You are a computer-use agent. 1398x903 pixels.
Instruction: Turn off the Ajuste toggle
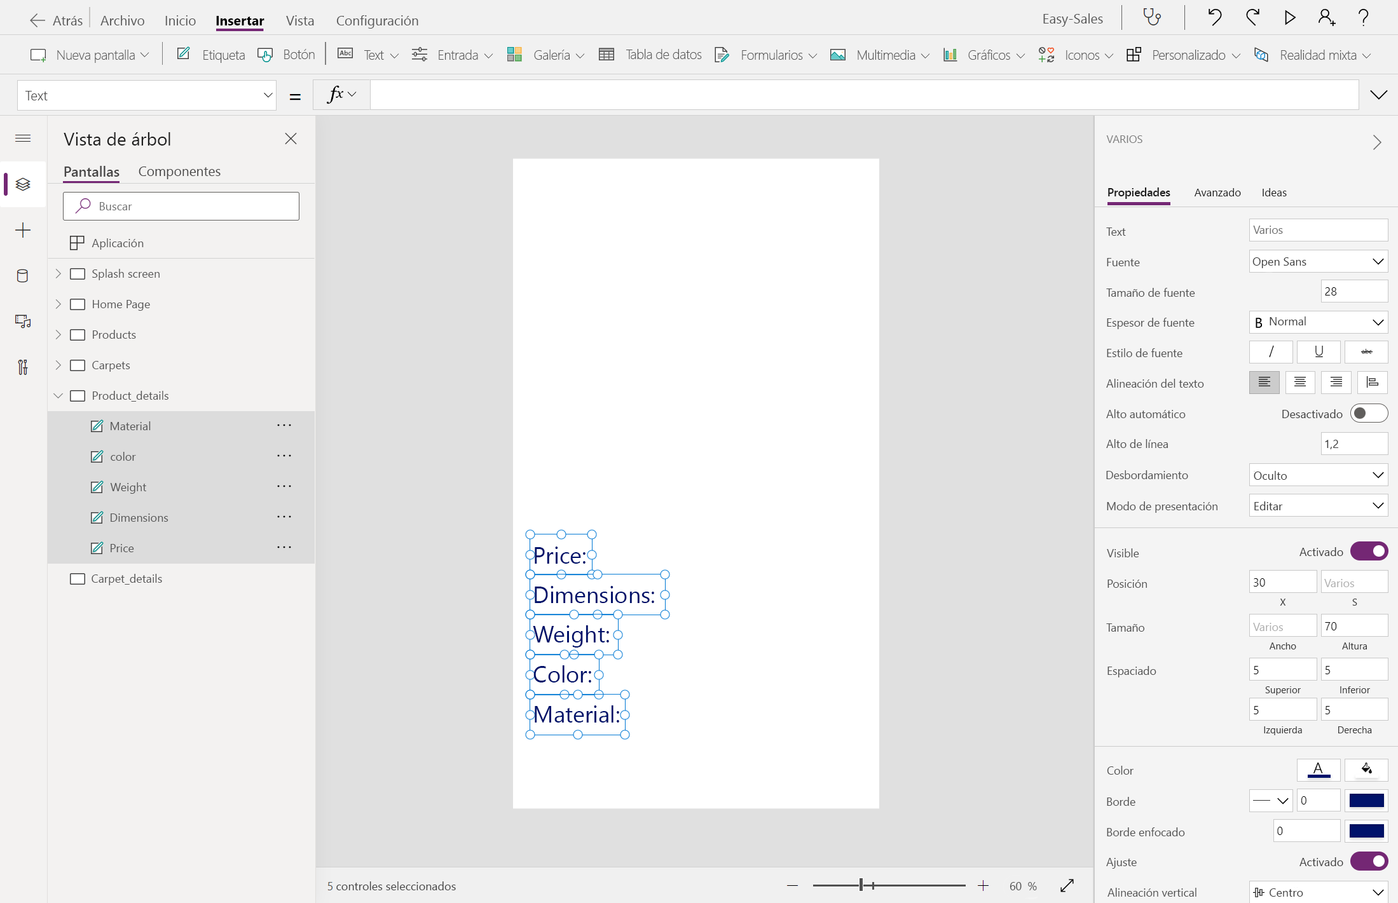(1369, 862)
